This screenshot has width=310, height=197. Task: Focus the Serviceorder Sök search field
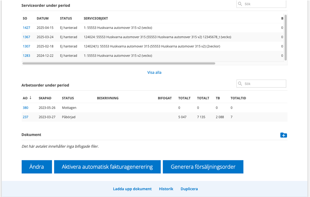tap(261, 4)
